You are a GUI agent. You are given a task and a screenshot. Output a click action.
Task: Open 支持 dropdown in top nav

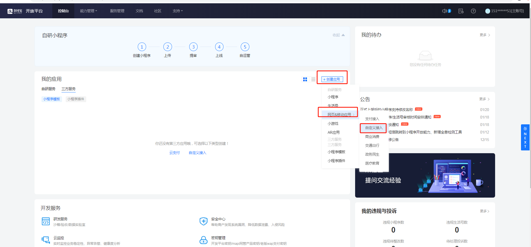coord(178,11)
